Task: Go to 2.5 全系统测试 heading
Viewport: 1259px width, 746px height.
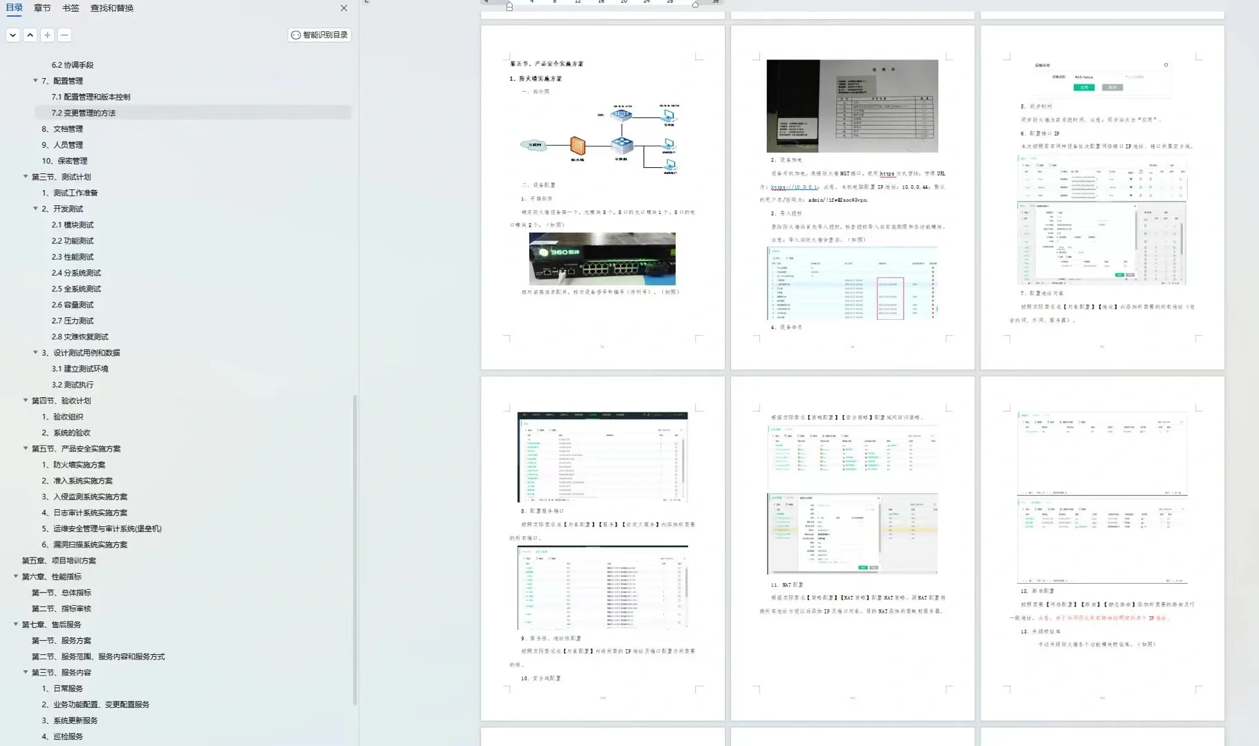Action: pyautogui.click(x=76, y=289)
